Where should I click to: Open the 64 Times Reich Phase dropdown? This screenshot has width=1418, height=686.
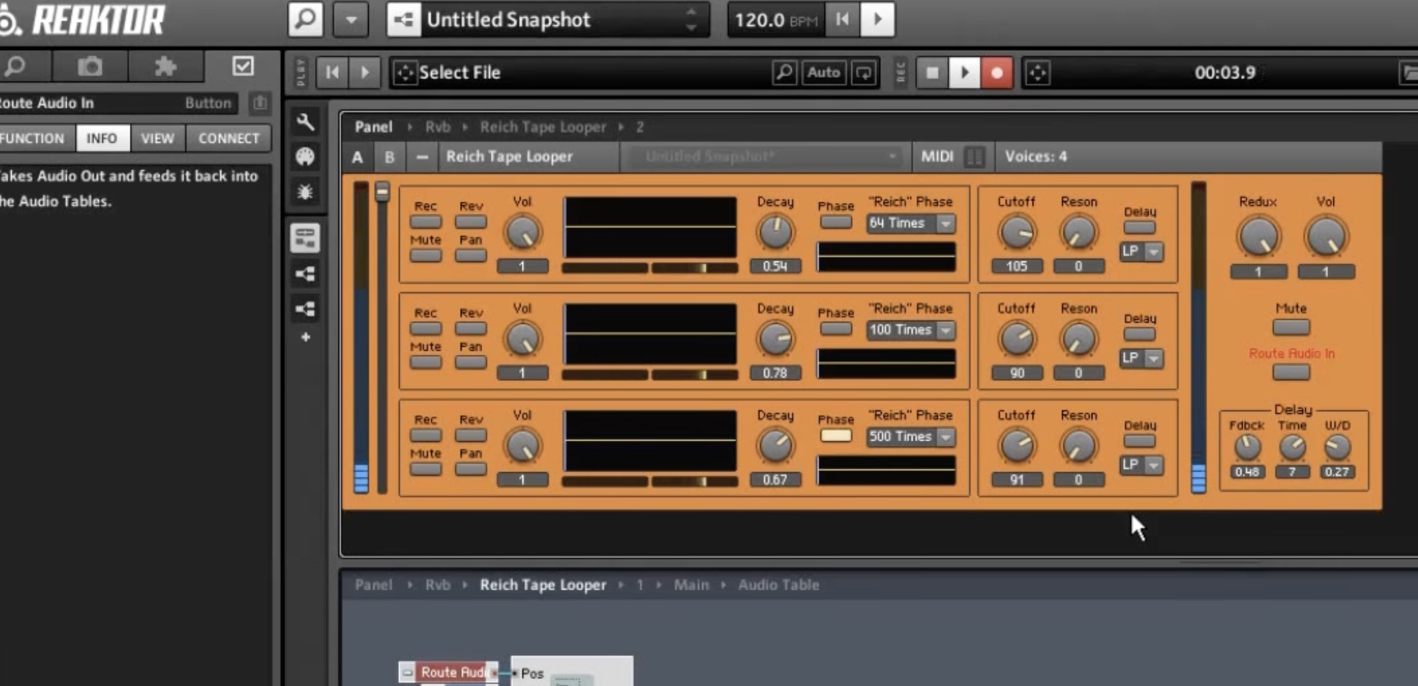pos(910,223)
